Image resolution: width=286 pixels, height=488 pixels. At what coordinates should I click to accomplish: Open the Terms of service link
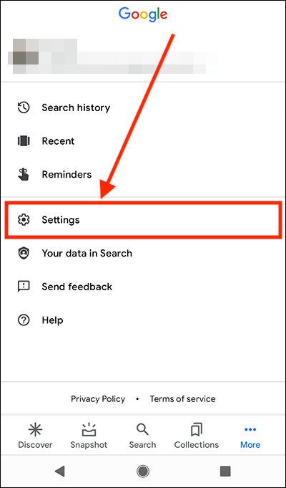pos(182,398)
